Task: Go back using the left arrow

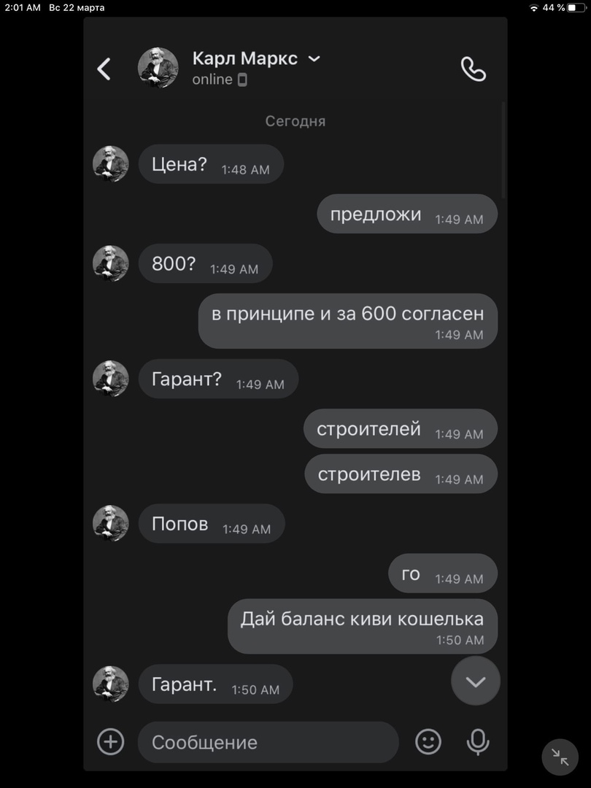Action: (x=104, y=69)
